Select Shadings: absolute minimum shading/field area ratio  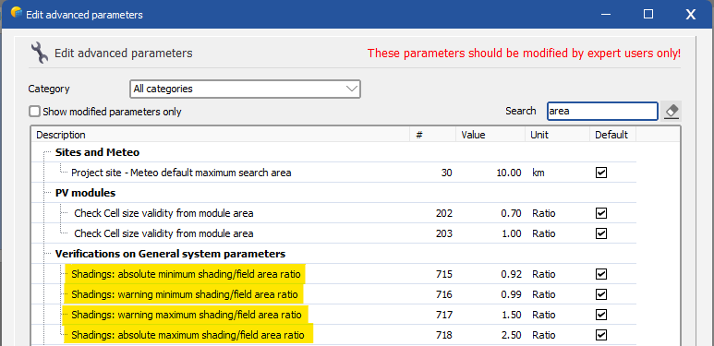point(186,274)
